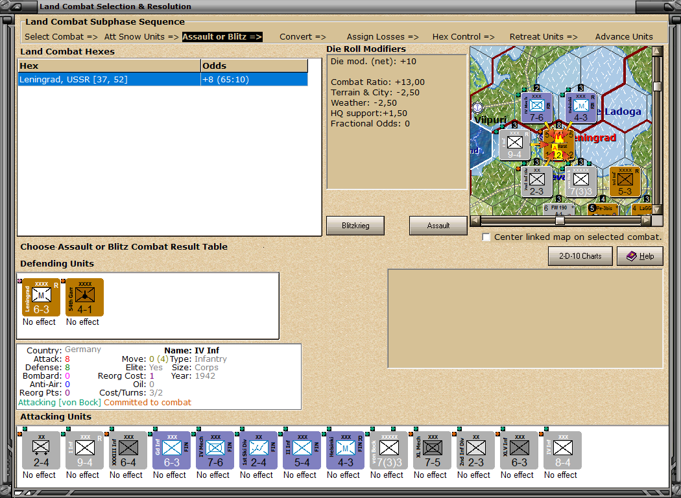Click the map horizontal scrollbar thumb
The image size is (681, 498).
pyautogui.click(x=560, y=220)
